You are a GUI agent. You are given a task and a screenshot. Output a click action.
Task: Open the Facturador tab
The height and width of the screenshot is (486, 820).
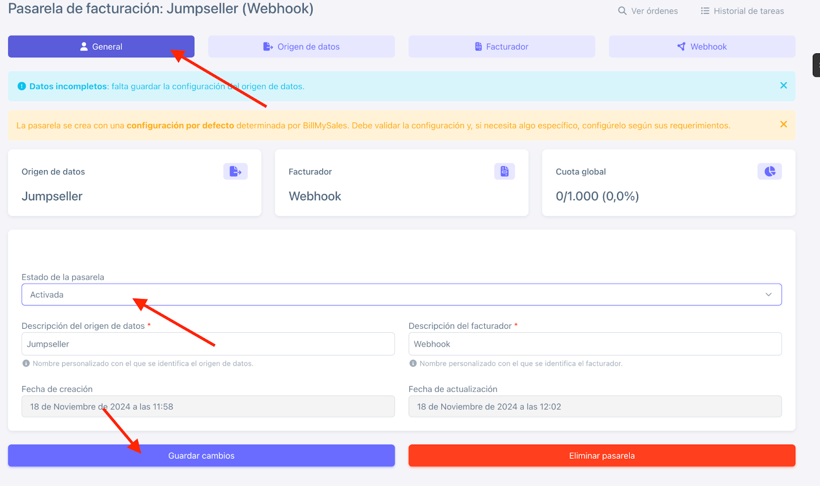tap(502, 47)
